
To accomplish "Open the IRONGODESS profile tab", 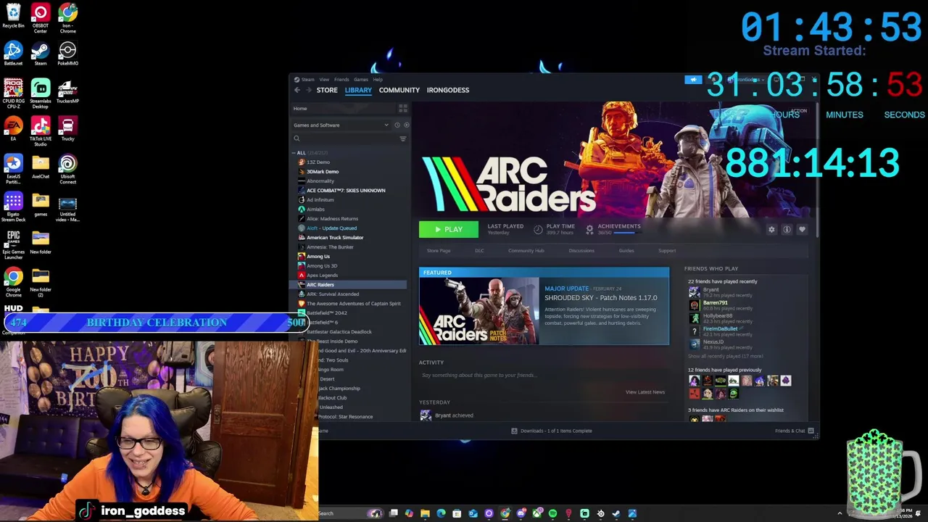I will [x=448, y=90].
